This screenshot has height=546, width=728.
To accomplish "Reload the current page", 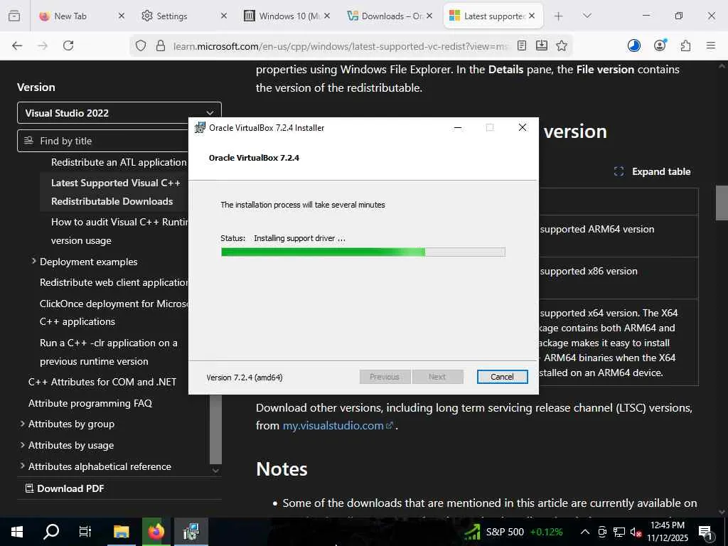I will pos(68,45).
